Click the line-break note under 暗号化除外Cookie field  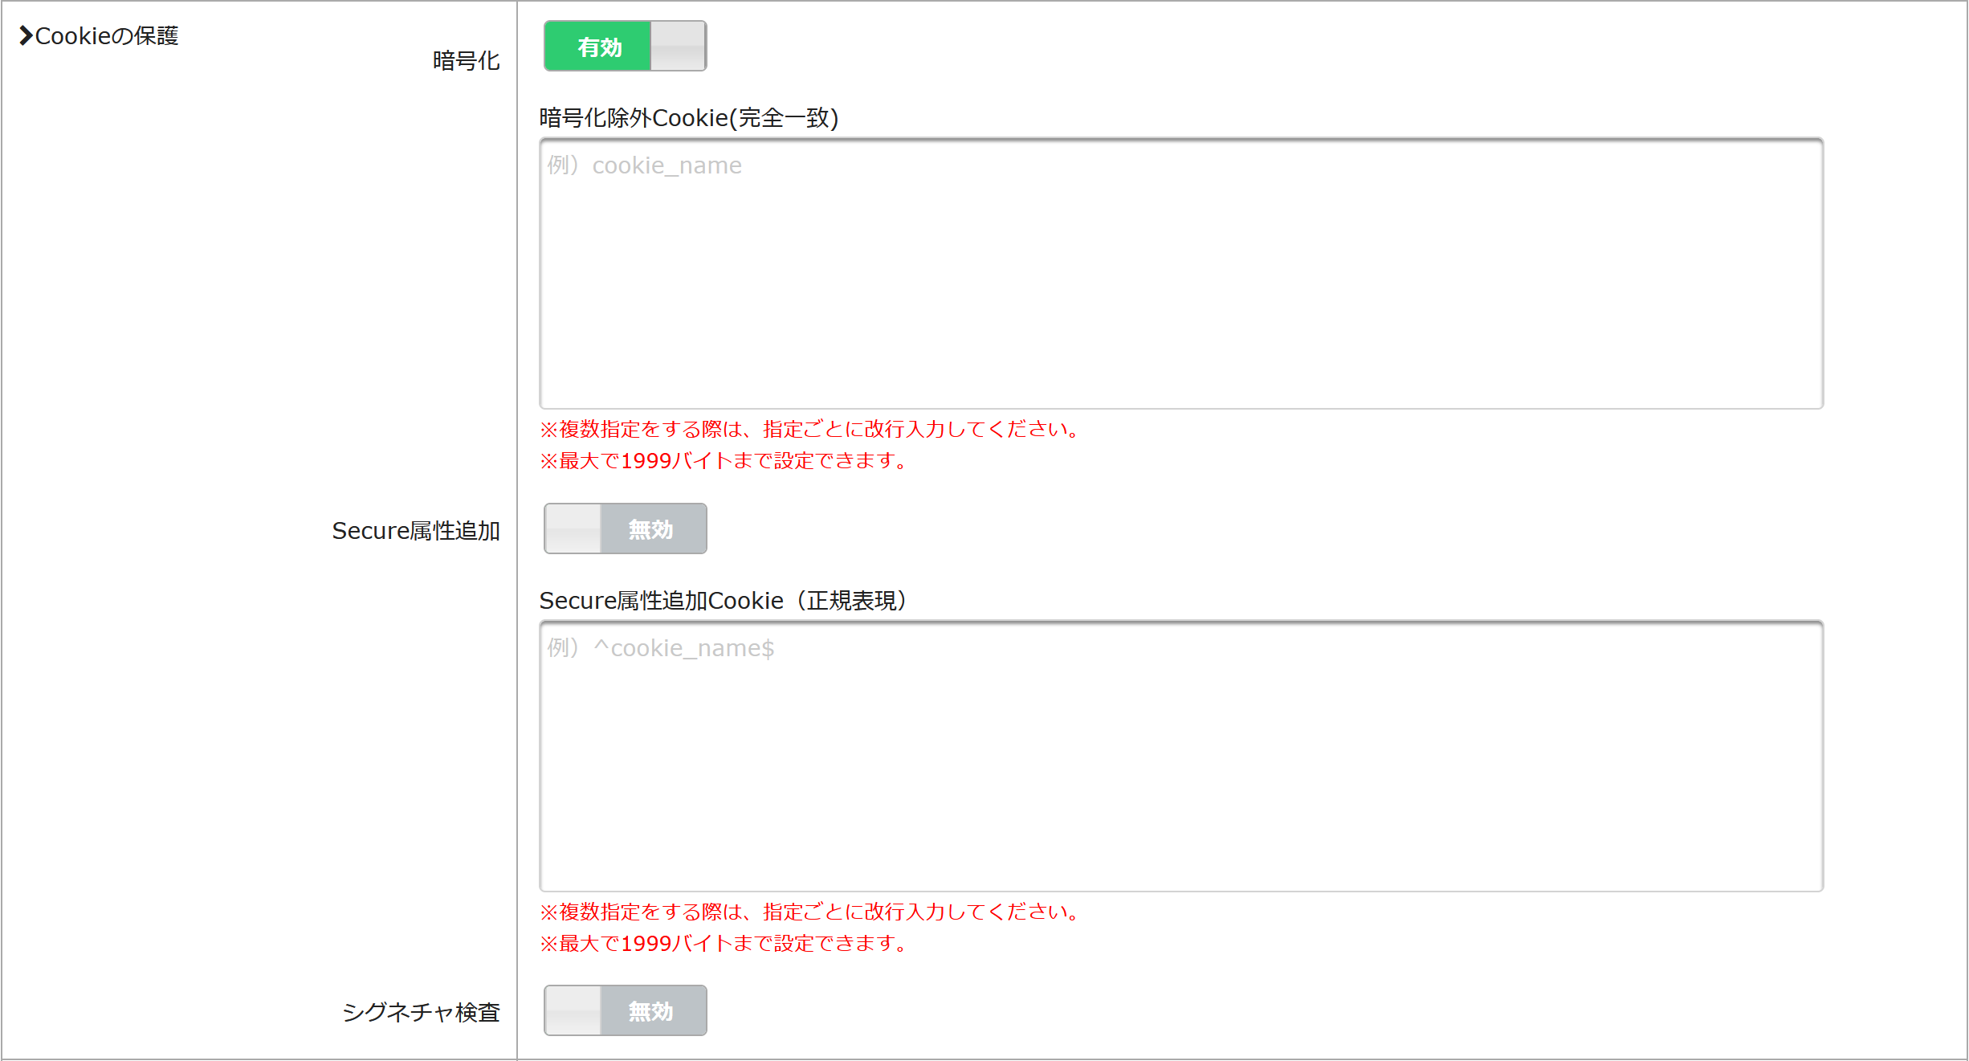click(809, 429)
